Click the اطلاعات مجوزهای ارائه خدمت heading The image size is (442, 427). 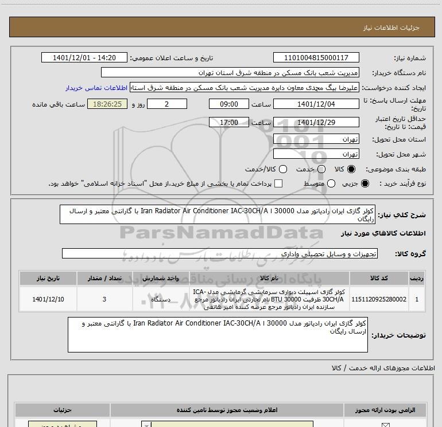tap(383, 368)
